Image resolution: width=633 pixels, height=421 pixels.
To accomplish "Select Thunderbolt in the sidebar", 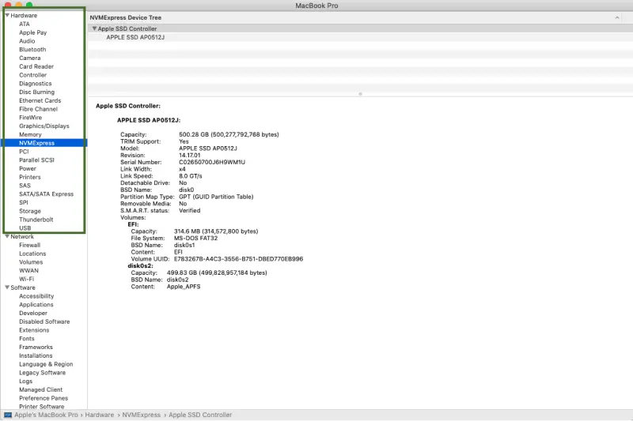I will [36, 220].
